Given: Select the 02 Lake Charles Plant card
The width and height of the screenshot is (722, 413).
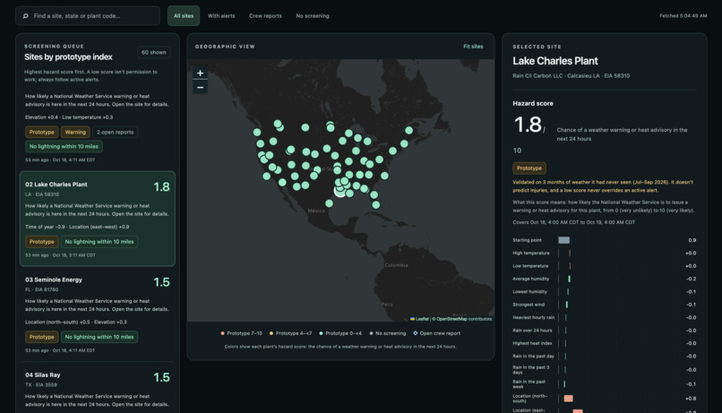Looking at the screenshot, I should (x=98, y=219).
